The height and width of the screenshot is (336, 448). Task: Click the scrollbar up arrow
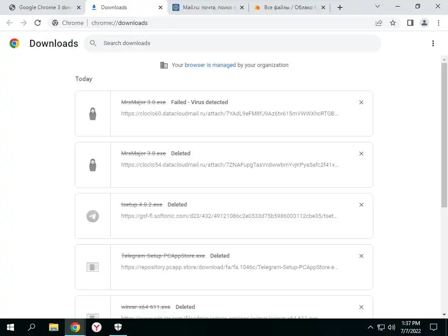(x=444, y=59)
